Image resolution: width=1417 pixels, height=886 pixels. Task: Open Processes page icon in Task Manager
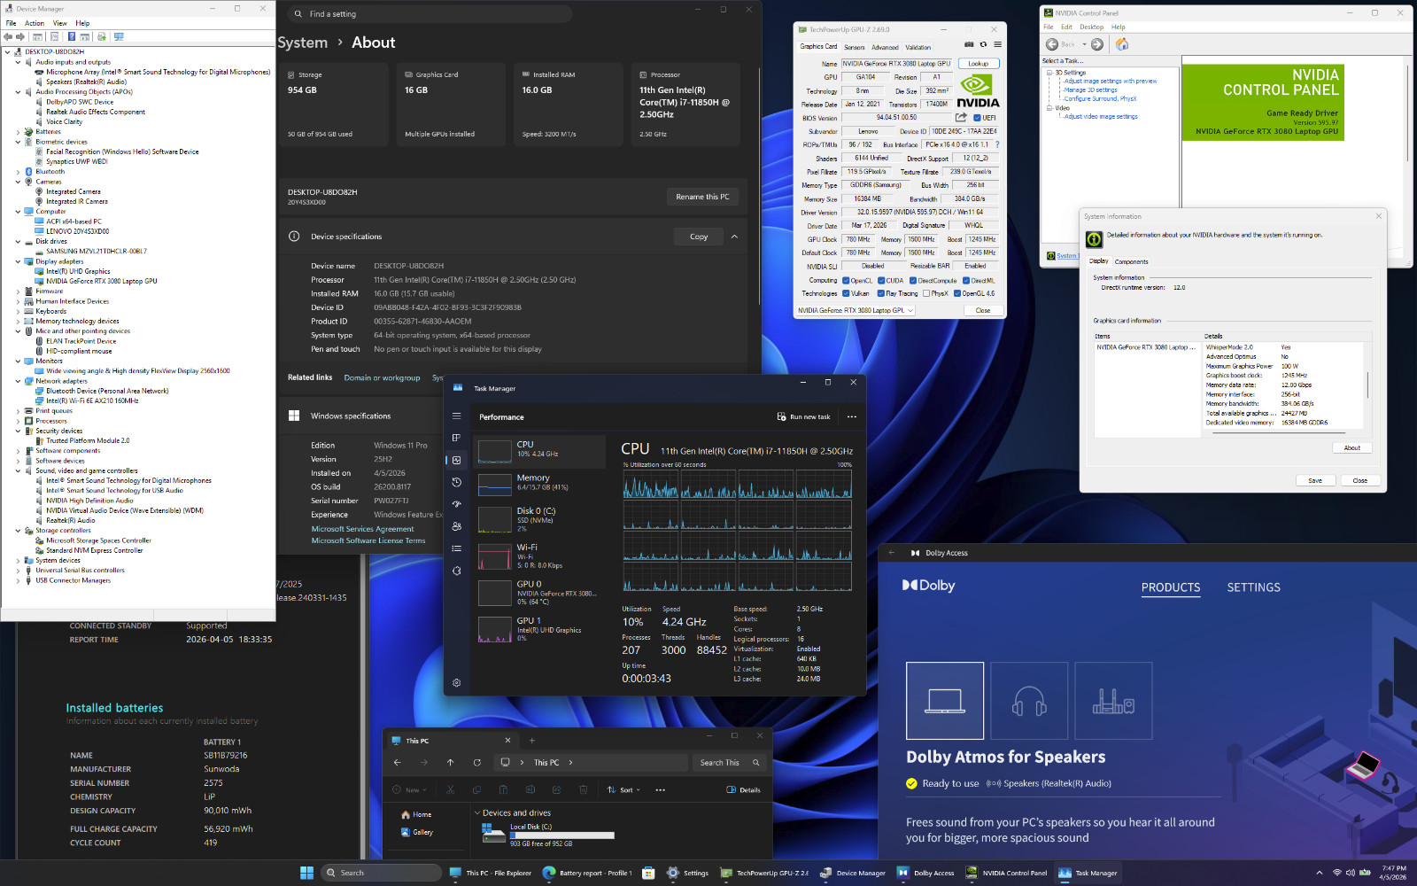coord(457,438)
